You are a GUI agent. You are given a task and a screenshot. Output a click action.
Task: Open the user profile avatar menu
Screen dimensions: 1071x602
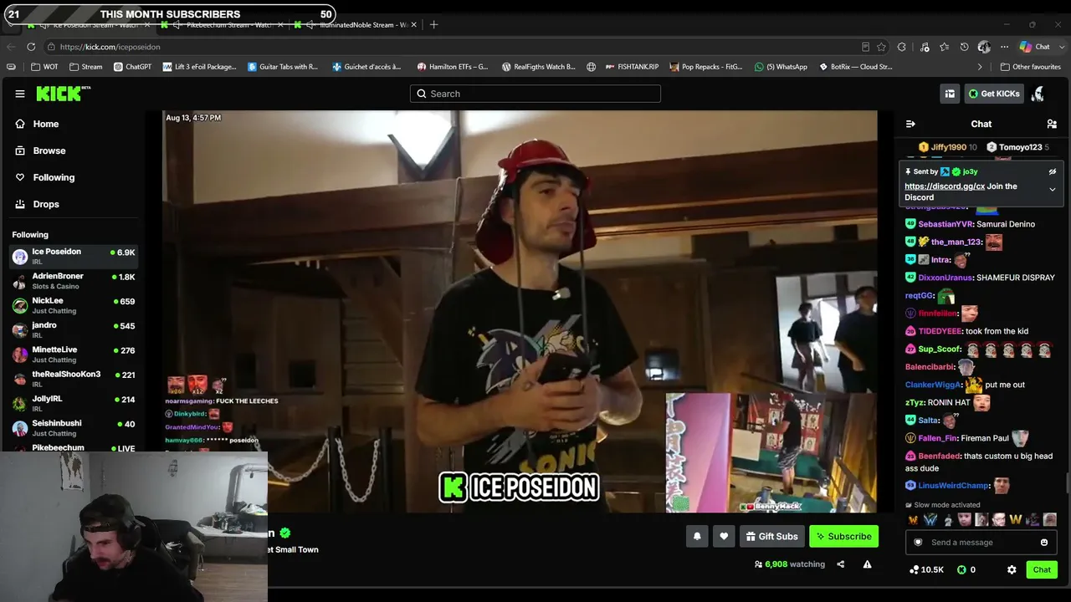(x=1038, y=94)
